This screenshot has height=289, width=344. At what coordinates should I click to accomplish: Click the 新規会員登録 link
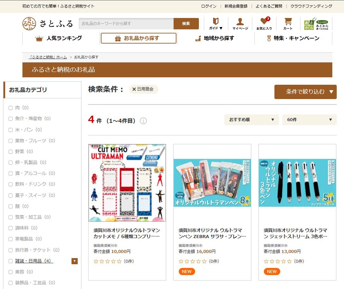click(x=236, y=6)
